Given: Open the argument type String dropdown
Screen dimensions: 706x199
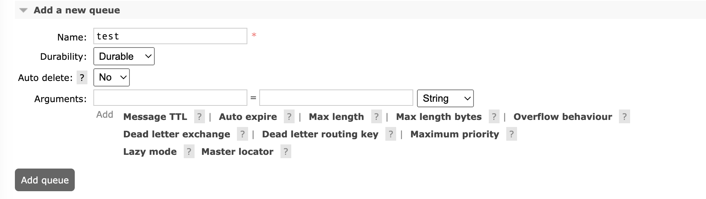Looking at the screenshot, I should click(x=445, y=98).
